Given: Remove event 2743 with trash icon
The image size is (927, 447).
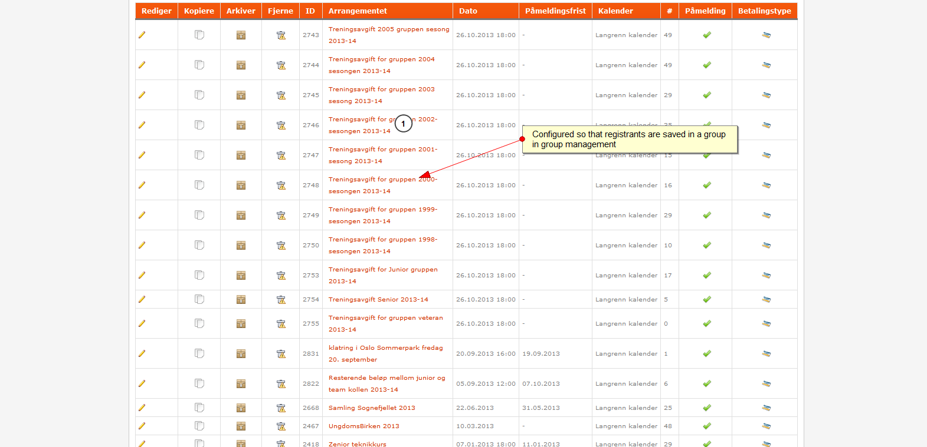Looking at the screenshot, I should click(x=281, y=35).
